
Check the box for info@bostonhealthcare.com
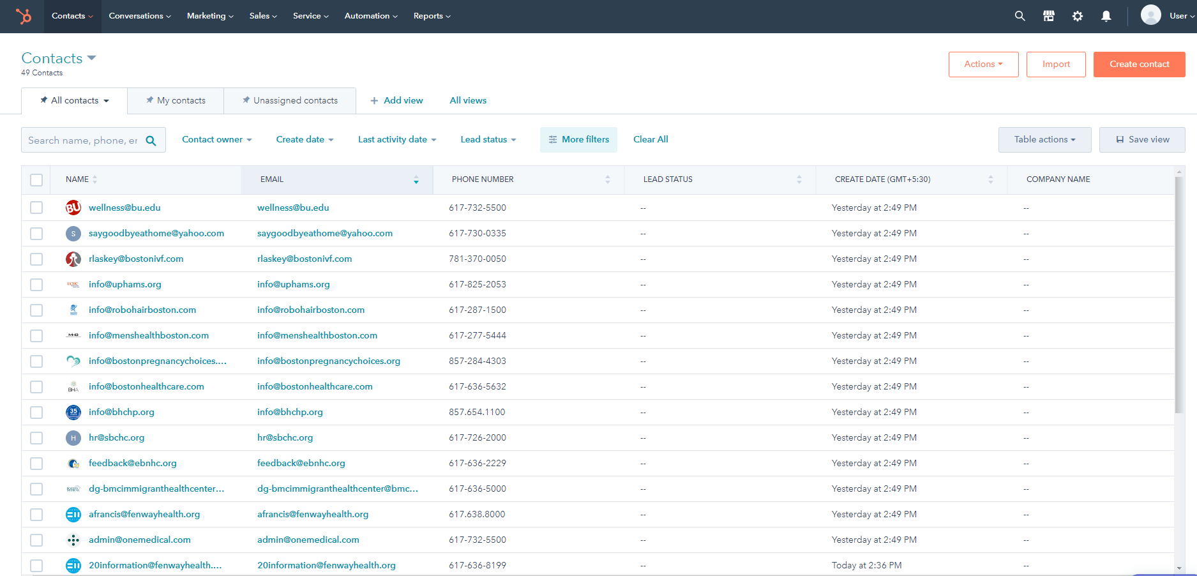(x=36, y=386)
